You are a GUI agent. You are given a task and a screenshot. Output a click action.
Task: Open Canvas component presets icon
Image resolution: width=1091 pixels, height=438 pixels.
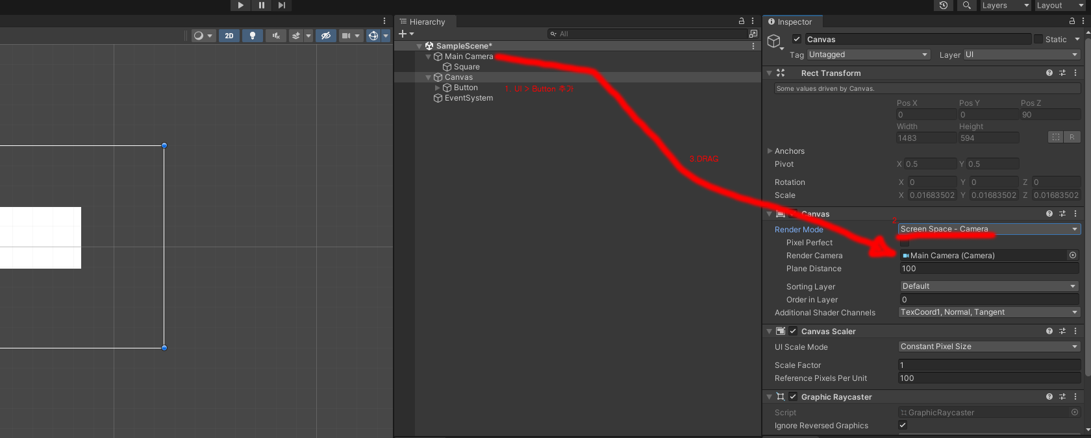[1062, 213]
